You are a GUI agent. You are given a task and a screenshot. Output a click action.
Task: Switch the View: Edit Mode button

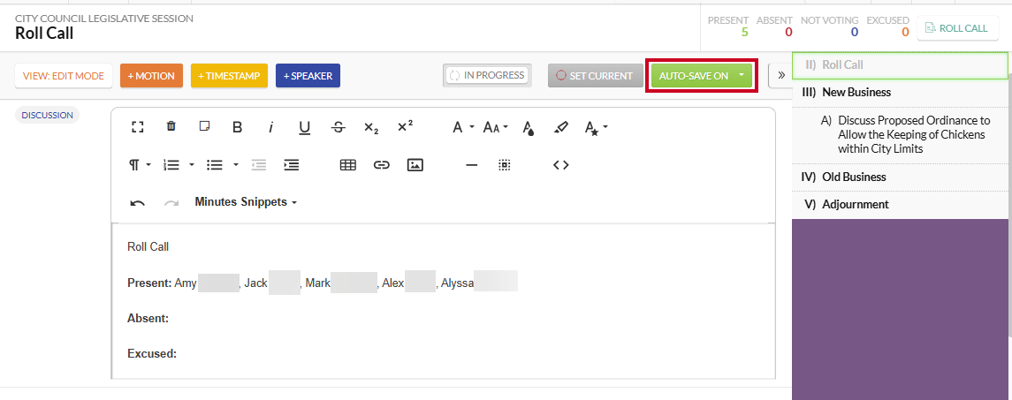[x=64, y=75]
